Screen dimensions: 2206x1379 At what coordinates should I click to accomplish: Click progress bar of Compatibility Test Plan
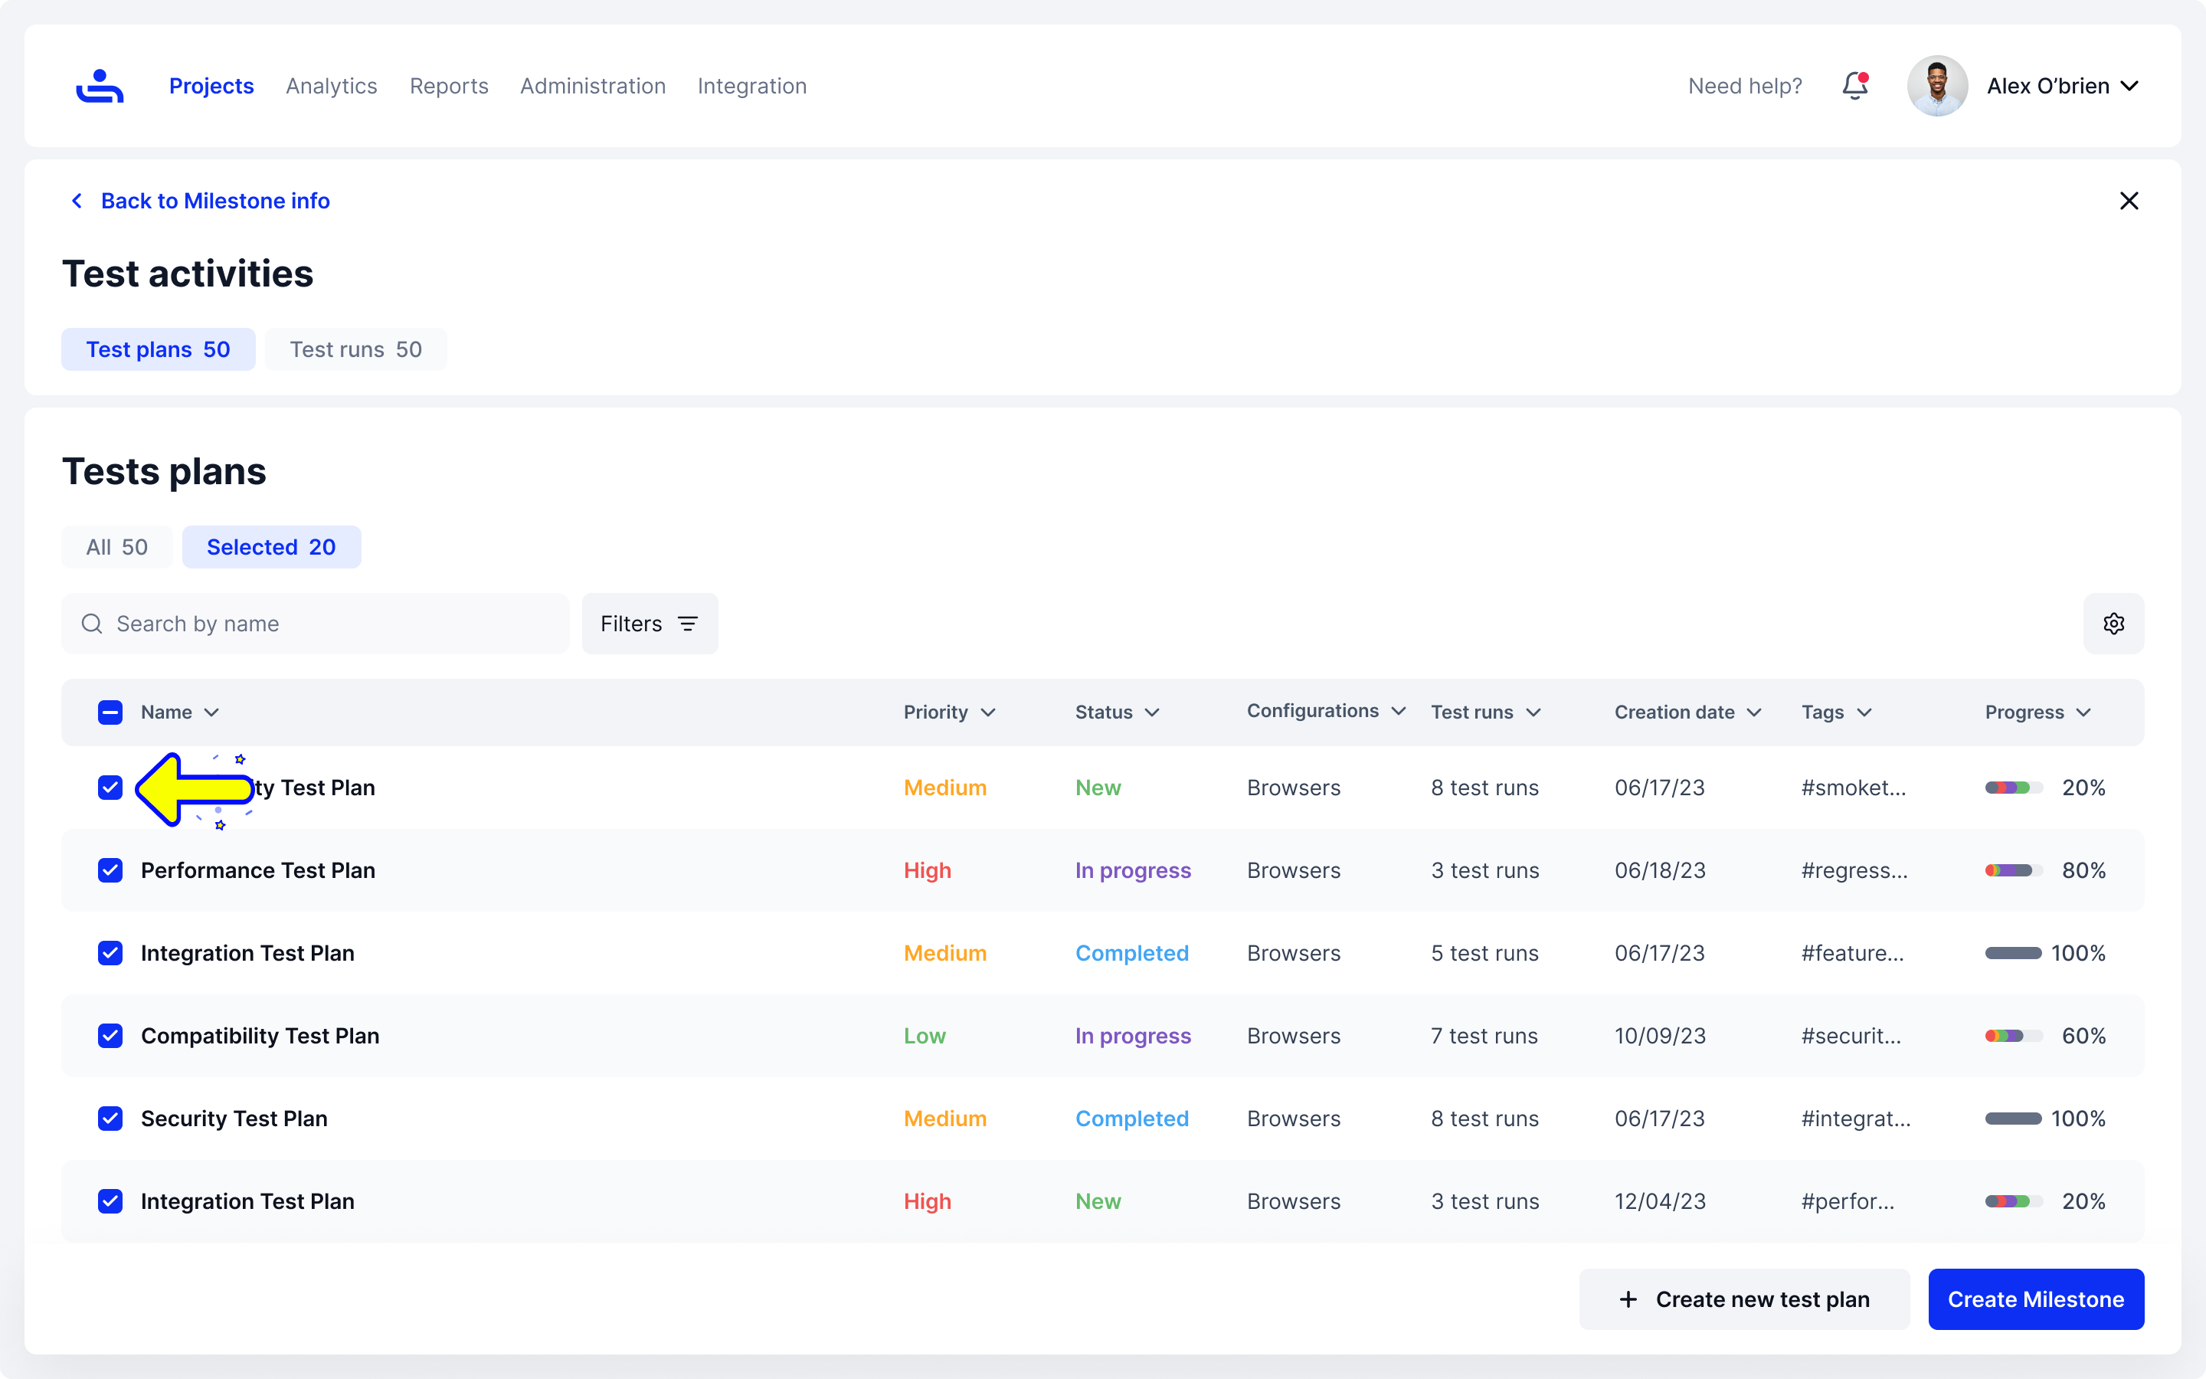pyautogui.click(x=2013, y=1036)
